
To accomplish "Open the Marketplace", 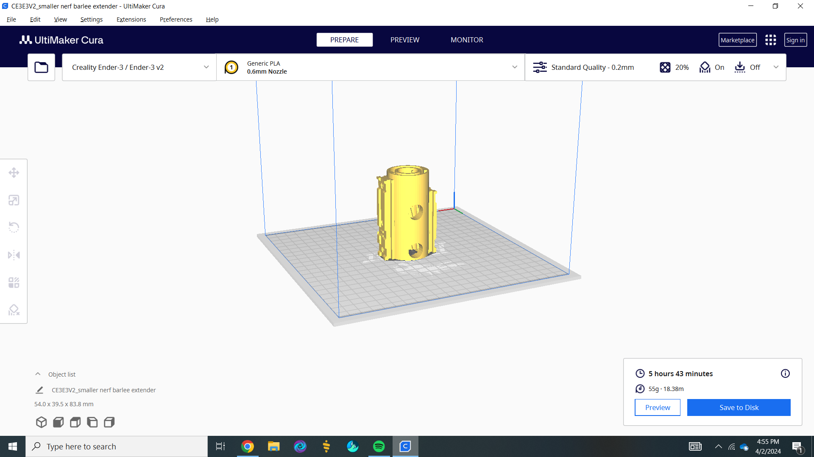I will 738,40.
